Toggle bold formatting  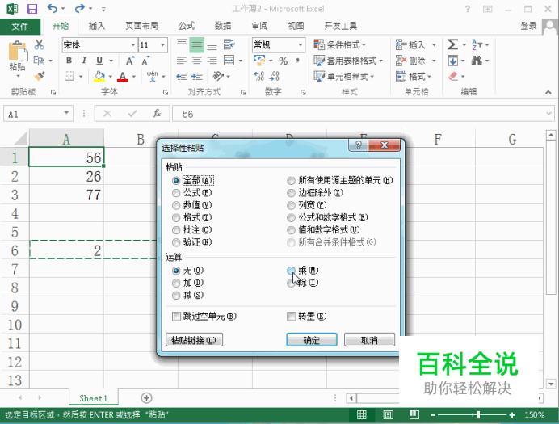pos(69,61)
